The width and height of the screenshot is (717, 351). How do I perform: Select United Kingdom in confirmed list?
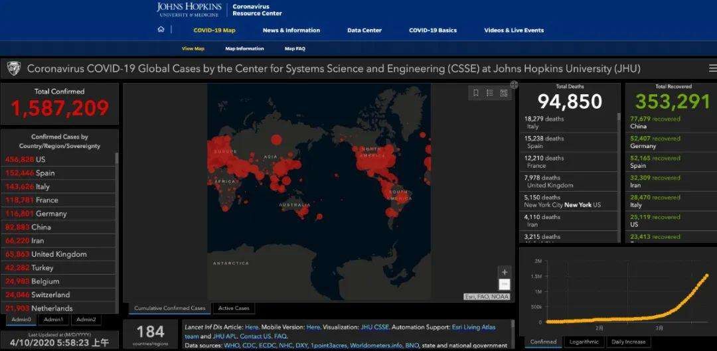tap(58, 254)
